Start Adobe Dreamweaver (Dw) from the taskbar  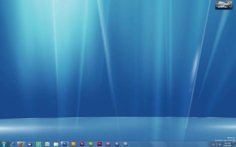(91, 144)
